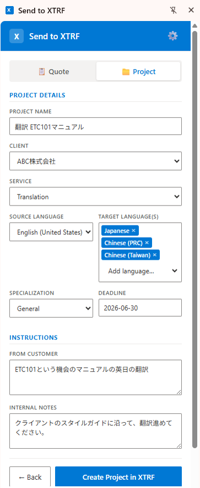The height and width of the screenshot is (488, 200).
Task: Open settings via the gear icon
Action: 172,36
